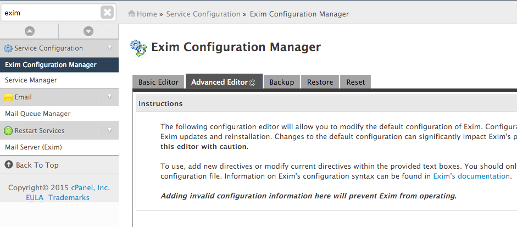Click the scroll down arrow icon
The height and width of the screenshot is (227, 517).
click(88, 31)
